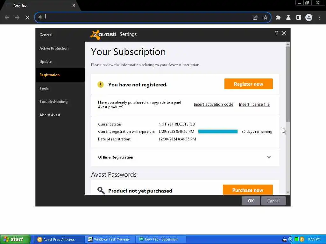Click the Avast Passwords key icon
326x244 pixels.
click(101, 191)
